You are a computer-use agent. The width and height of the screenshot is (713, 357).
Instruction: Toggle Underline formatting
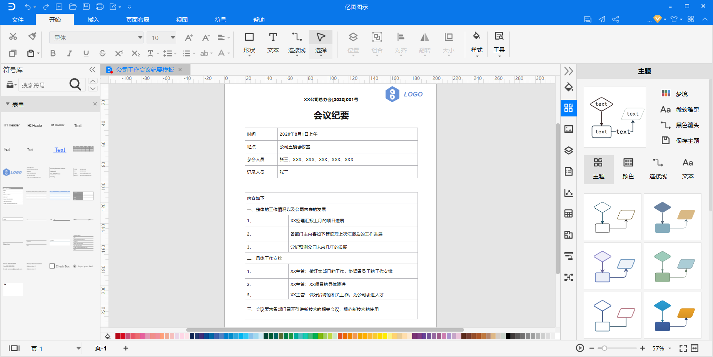click(86, 53)
